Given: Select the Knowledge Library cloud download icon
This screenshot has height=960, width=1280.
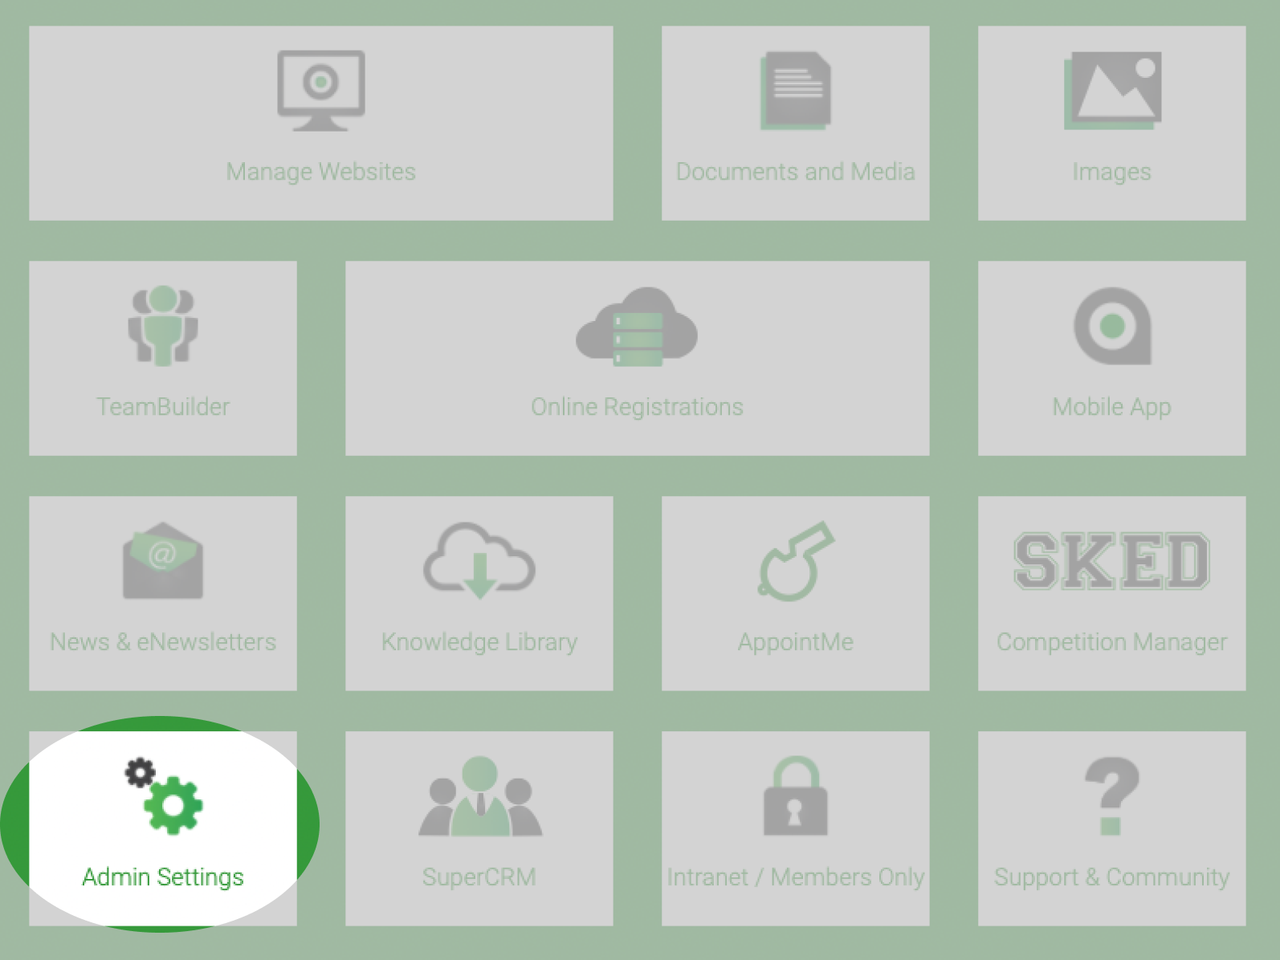Looking at the screenshot, I should 479,560.
